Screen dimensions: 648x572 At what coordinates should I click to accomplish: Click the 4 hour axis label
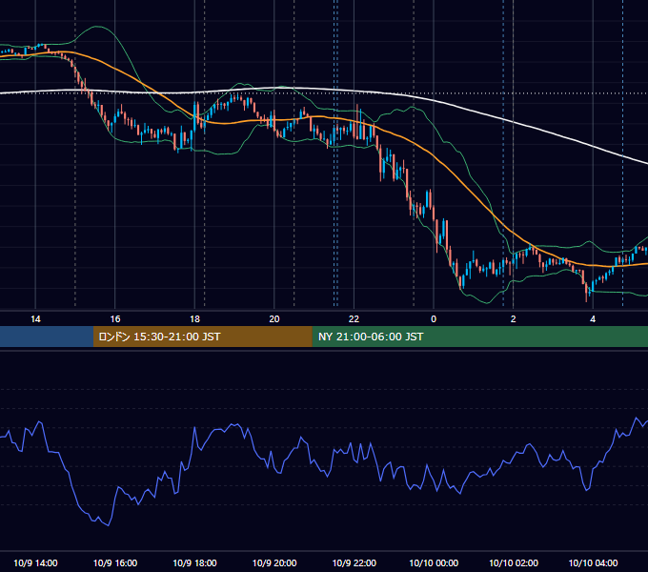(x=593, y=319)
